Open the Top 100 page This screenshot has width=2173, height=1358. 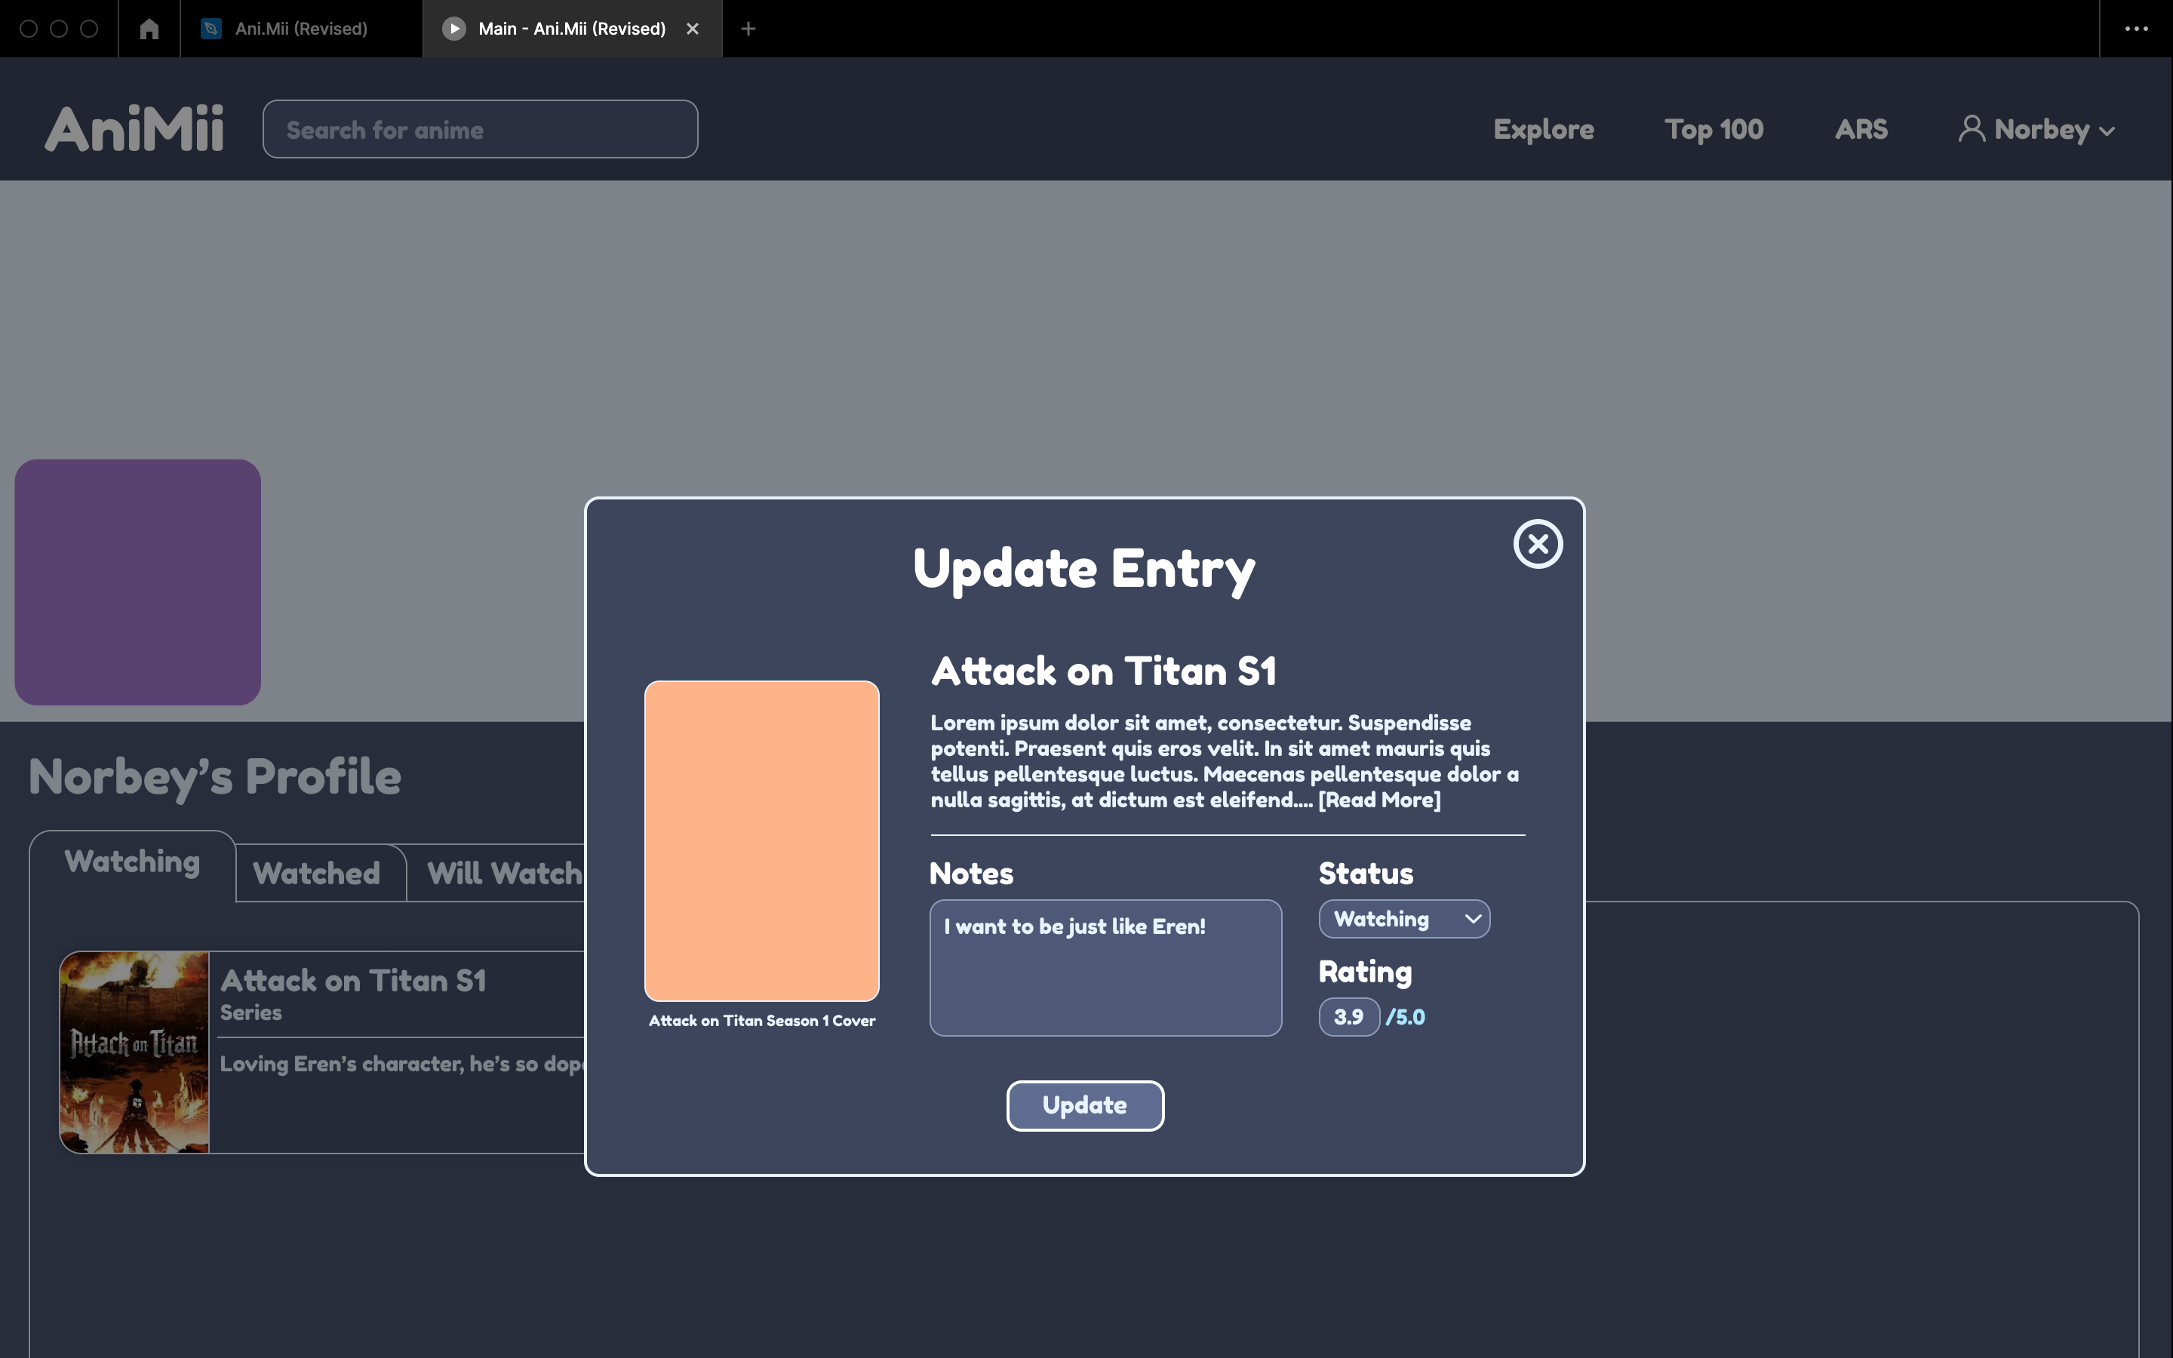(x=1714, y=129)
